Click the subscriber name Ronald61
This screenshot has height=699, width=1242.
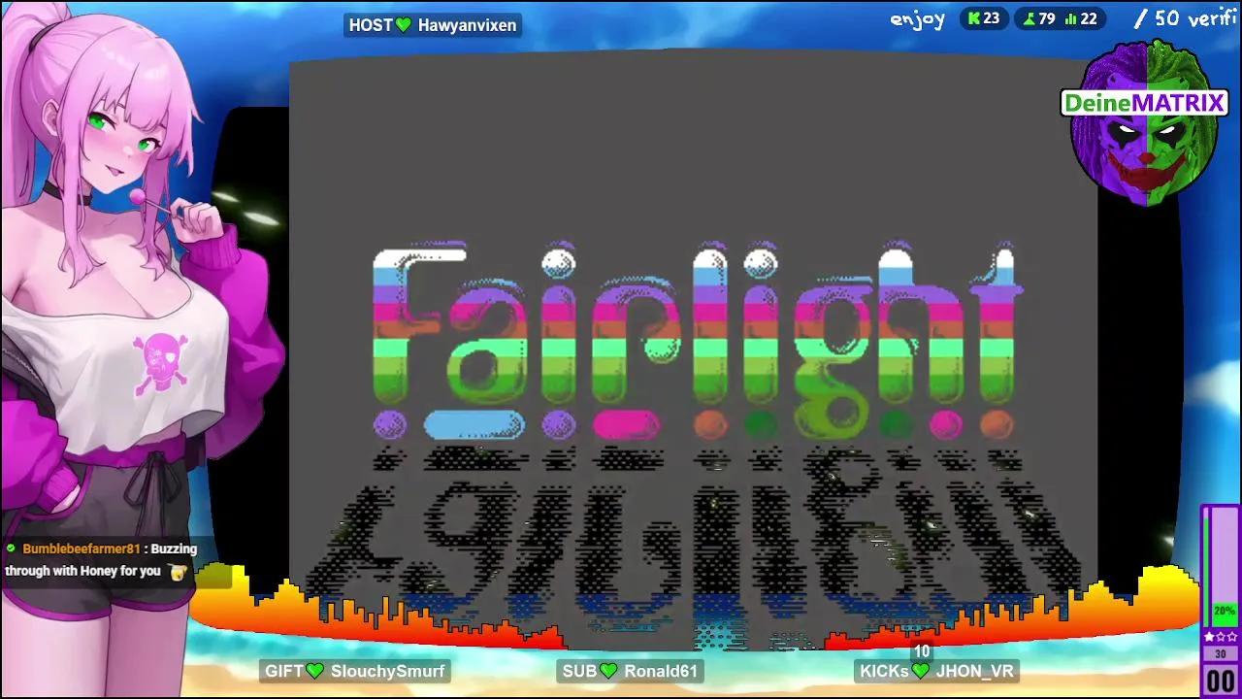click(x=661, y=671)
